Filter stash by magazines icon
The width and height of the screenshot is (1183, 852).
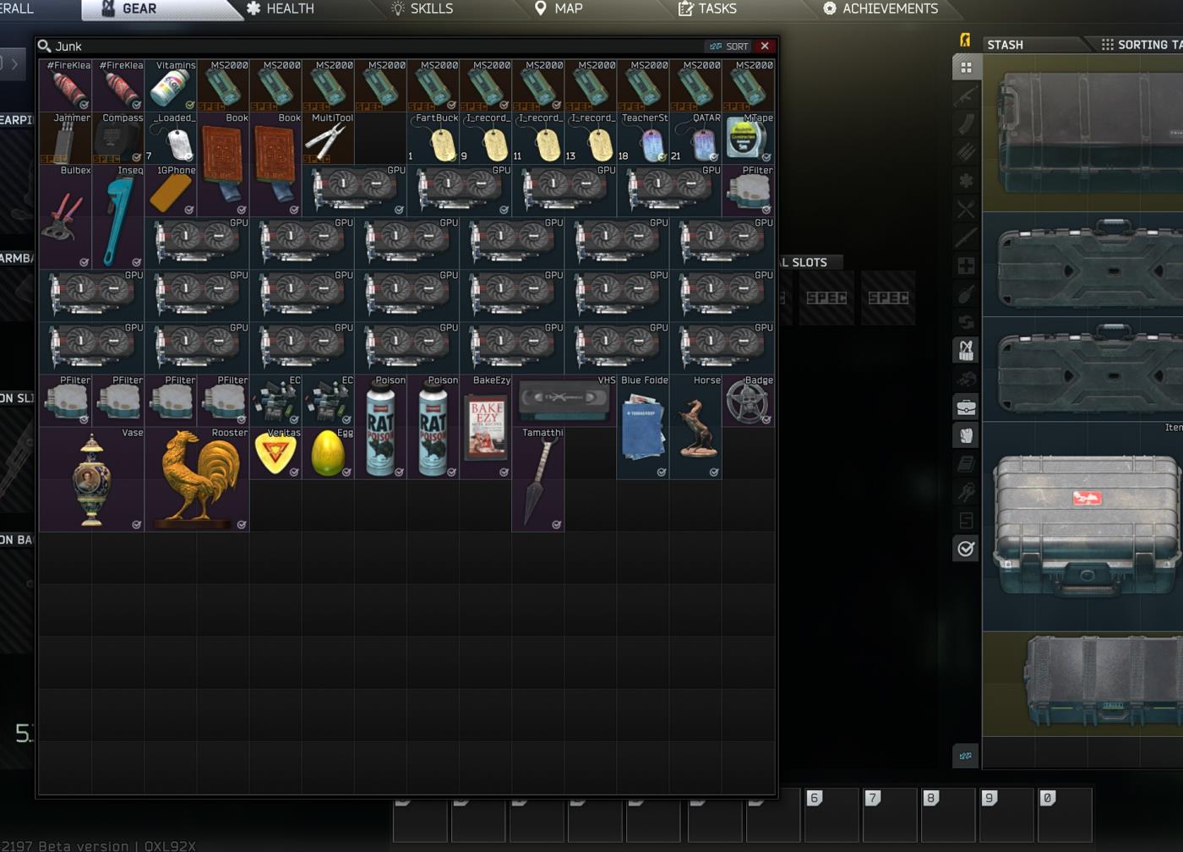click(966, 124)
